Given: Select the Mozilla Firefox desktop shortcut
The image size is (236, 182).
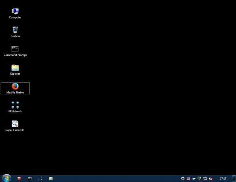Looking at the screenshot, I should click(15, 88).
